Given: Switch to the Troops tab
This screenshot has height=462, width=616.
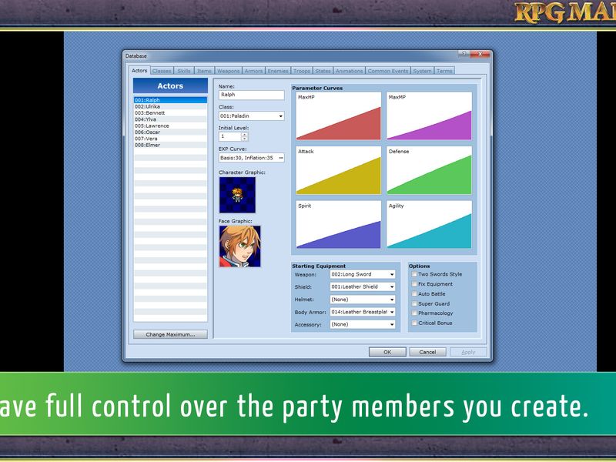Looking at the screenshot, I should coord(301,71).
